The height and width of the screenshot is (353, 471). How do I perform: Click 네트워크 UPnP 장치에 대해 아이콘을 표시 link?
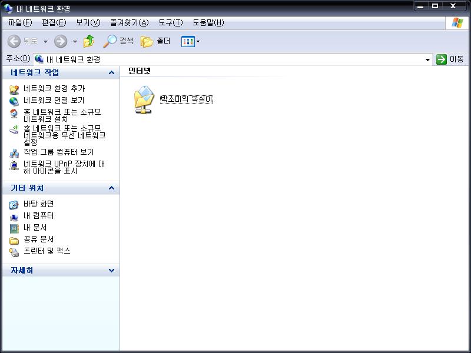pyautogui.click(x=64, y=167)
